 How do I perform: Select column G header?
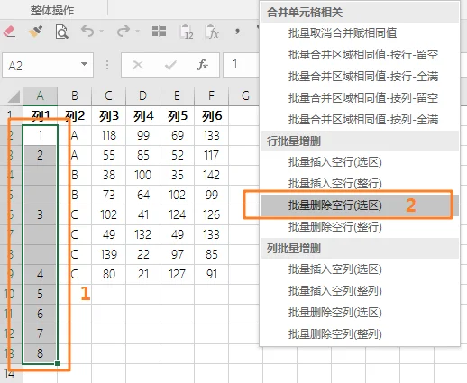(x=245, y=96)
